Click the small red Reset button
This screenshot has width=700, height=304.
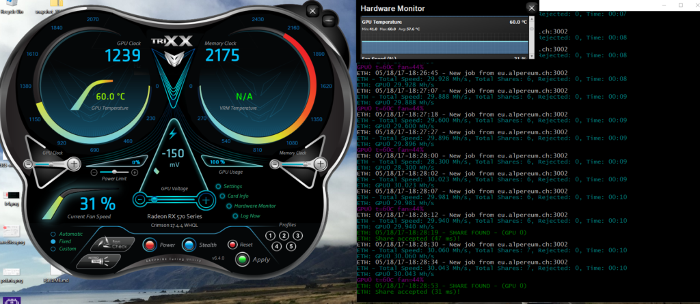[x=232, y=244]
